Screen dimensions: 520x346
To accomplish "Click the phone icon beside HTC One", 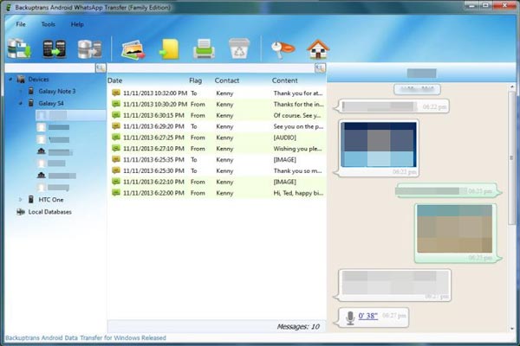I will point(31,199).
